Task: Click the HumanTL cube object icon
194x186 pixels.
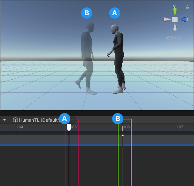Action: pos(15,120)
